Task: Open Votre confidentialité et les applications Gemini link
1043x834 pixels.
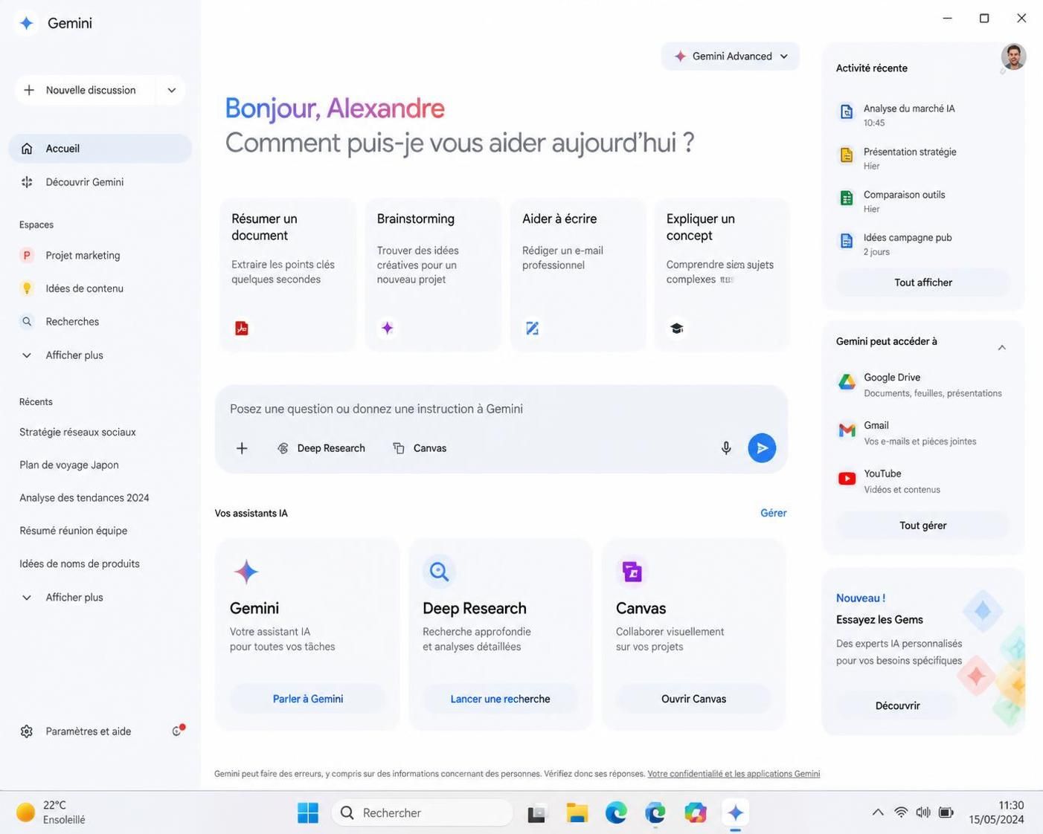Action: [x=734, y=774]
